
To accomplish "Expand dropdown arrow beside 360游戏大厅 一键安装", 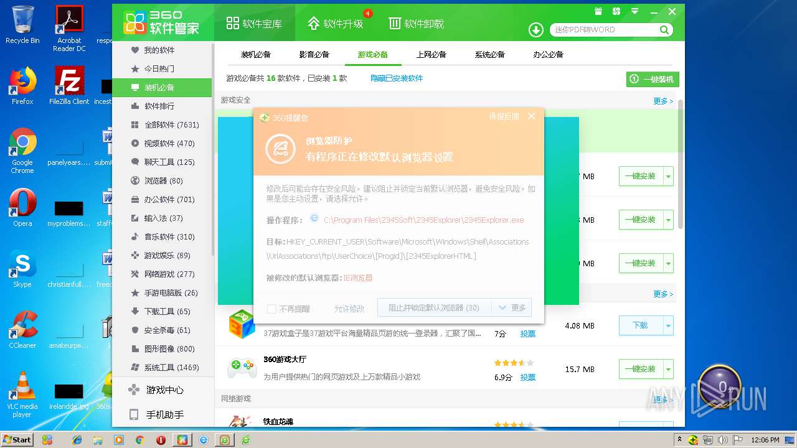I will coord(668,369).
